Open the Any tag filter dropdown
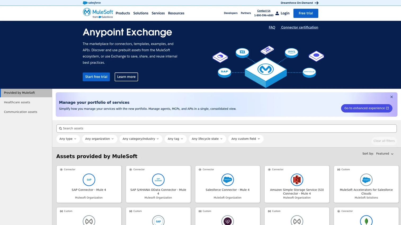This screenshot has height=225, width=401. click(x=176, y=139)
